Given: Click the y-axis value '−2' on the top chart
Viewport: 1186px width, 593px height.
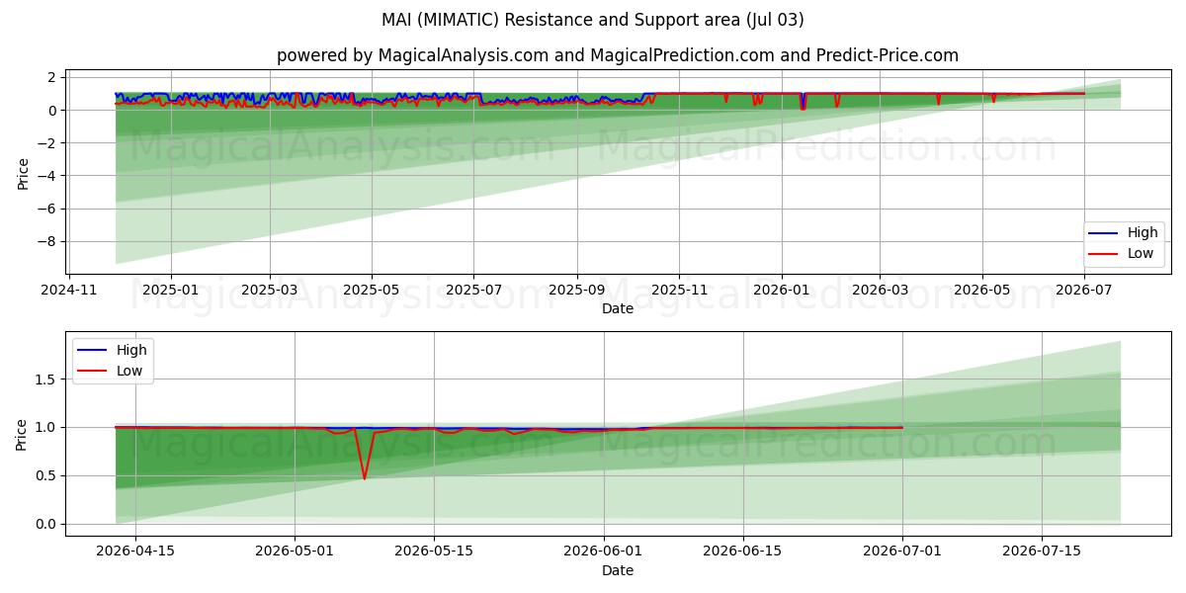Looking at the screenshot, I should 49,143.
